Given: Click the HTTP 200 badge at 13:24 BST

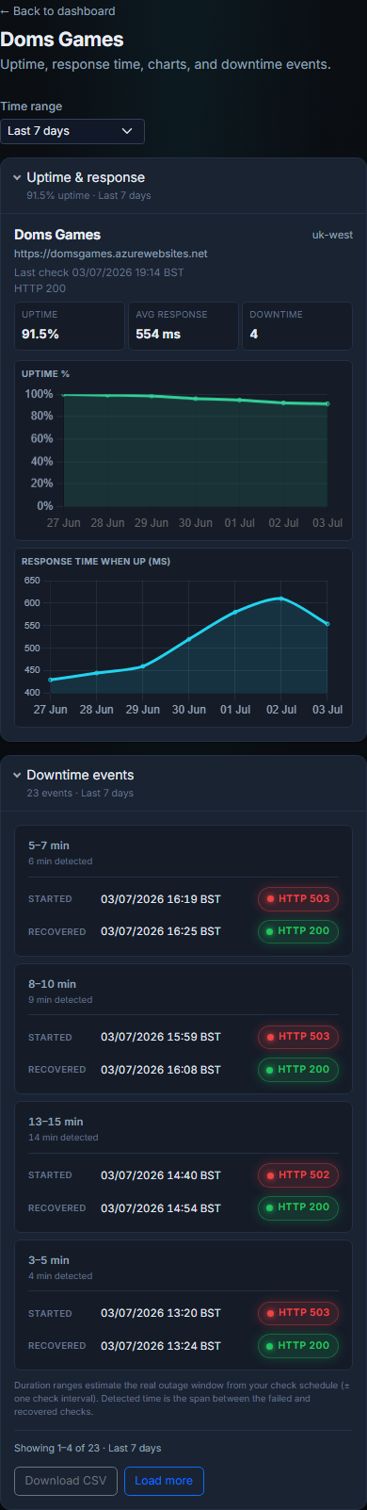Looking at the screenshot, I should click(298, 1345).
